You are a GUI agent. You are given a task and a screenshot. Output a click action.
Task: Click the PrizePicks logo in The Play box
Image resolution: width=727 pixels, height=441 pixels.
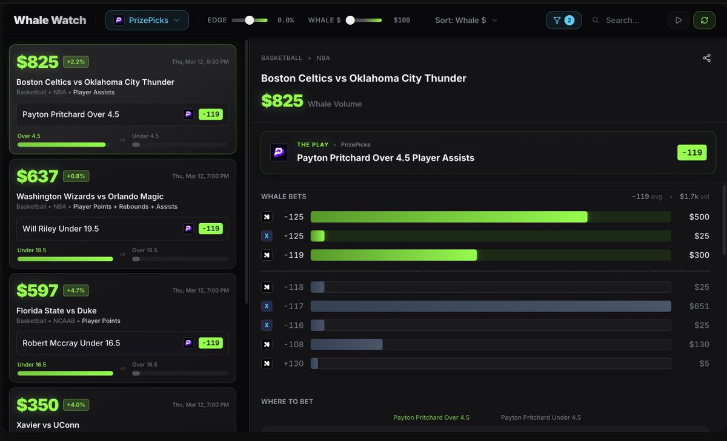(x=279, y=152)
